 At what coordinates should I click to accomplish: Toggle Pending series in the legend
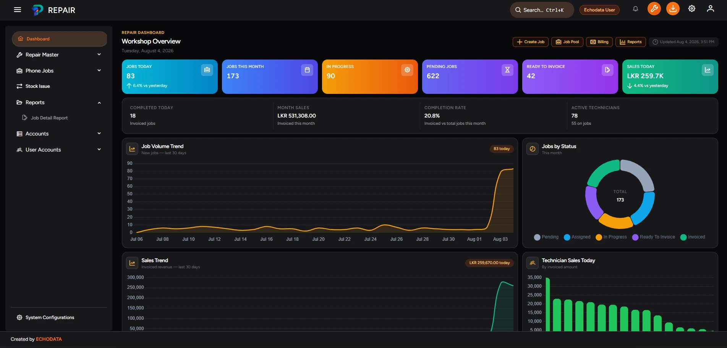(x=546, y=237)
